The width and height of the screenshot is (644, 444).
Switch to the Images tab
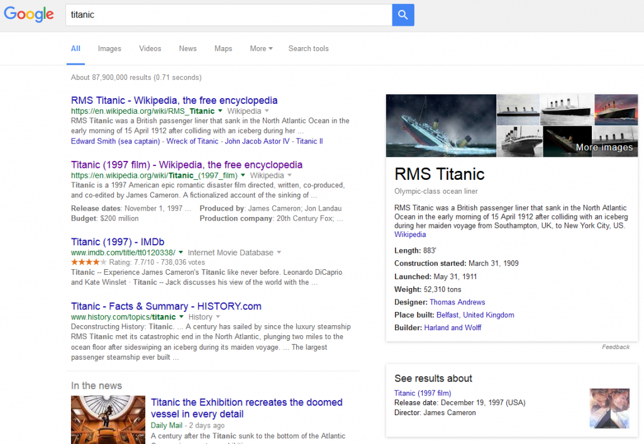pos(109,48)
